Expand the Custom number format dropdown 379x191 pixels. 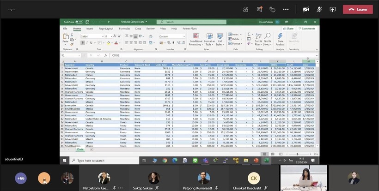184,36
